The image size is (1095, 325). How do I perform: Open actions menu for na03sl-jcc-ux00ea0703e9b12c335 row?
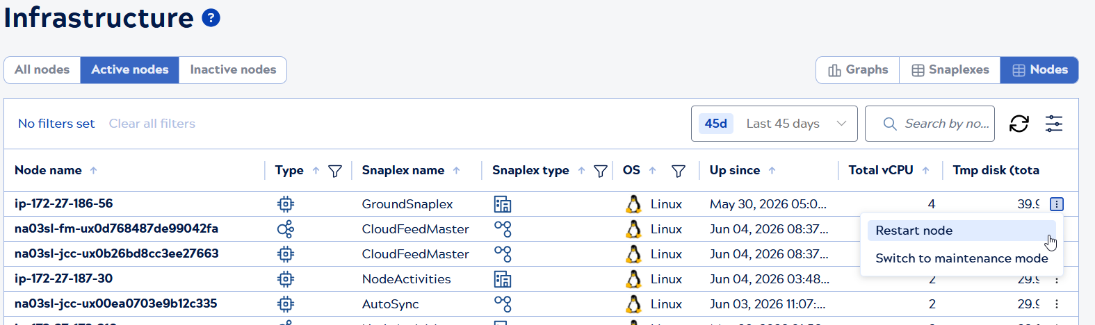click(x=1057, y=304)
